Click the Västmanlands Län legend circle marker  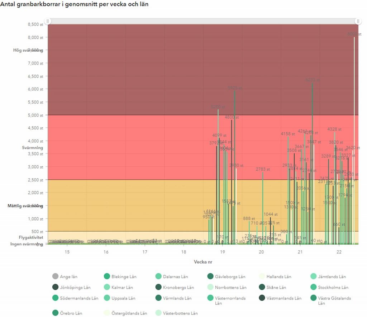[x=262, y=298]
